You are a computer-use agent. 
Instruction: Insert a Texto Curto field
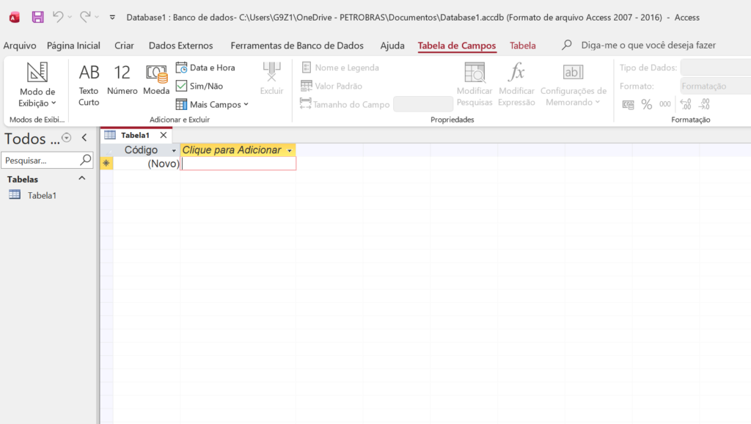(89, 84)
